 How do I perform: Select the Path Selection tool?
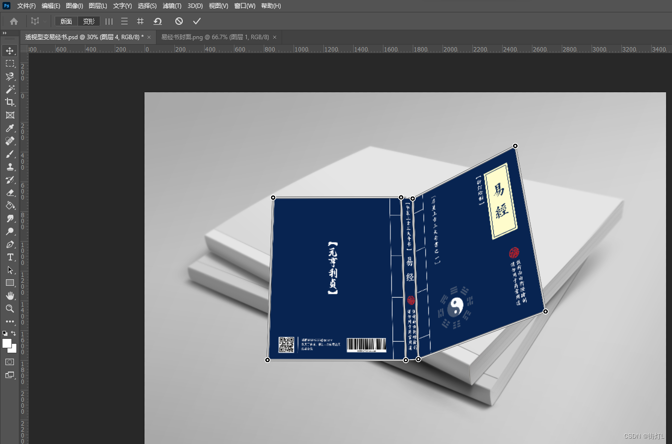pos(10,270)
